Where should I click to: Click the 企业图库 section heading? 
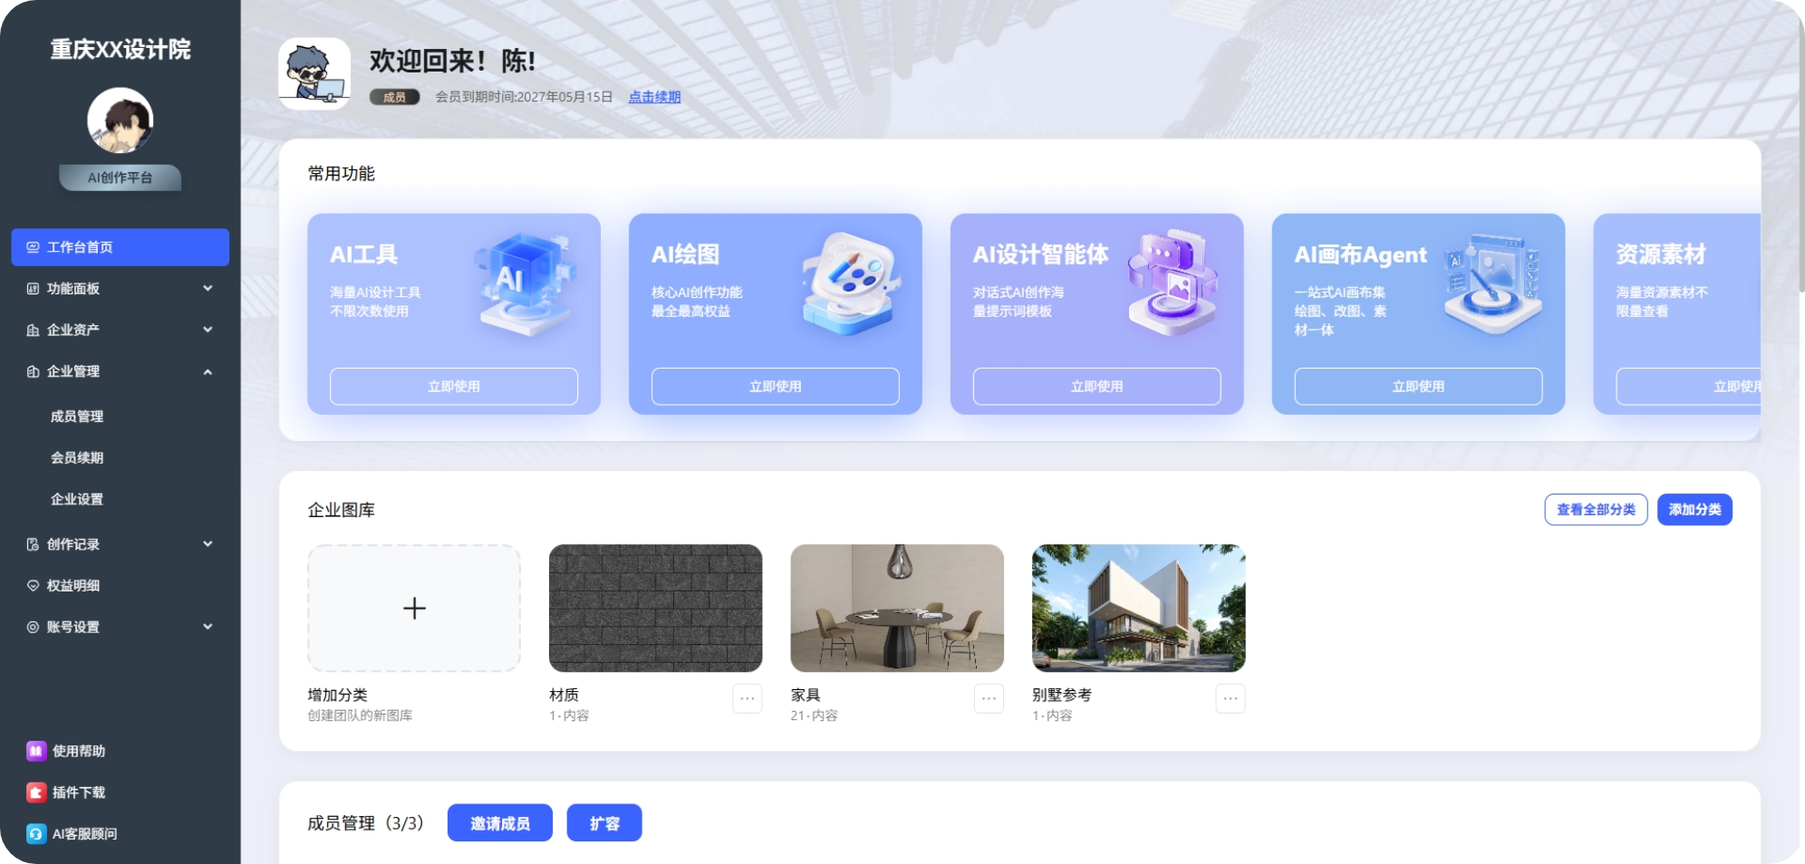click(341, 510)
